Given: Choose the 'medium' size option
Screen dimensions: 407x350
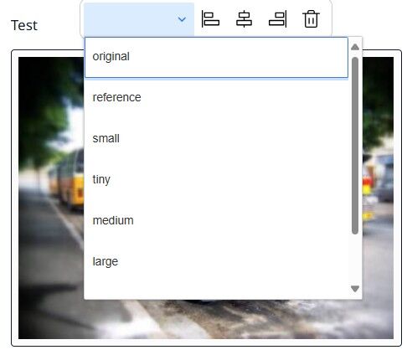Looking at the screenshot, I should coord(216,220).
